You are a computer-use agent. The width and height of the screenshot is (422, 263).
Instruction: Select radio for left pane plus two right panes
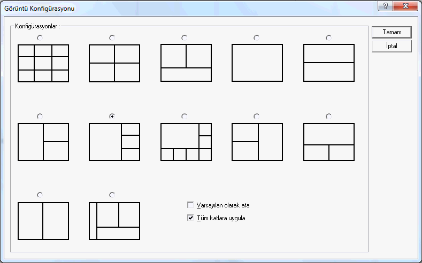pos(40,116)
